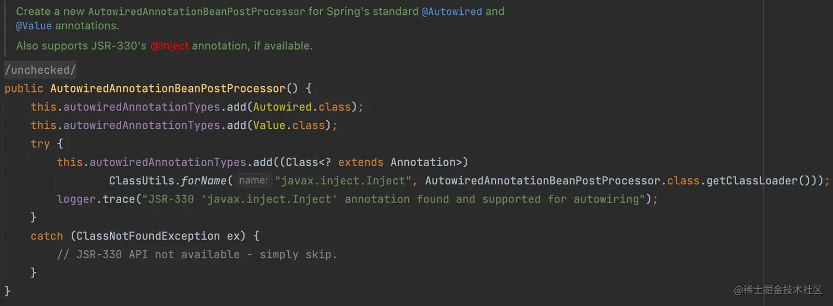Click the JSR-330 trace message string
Screen dimensions: 833x306
[394, 199]
